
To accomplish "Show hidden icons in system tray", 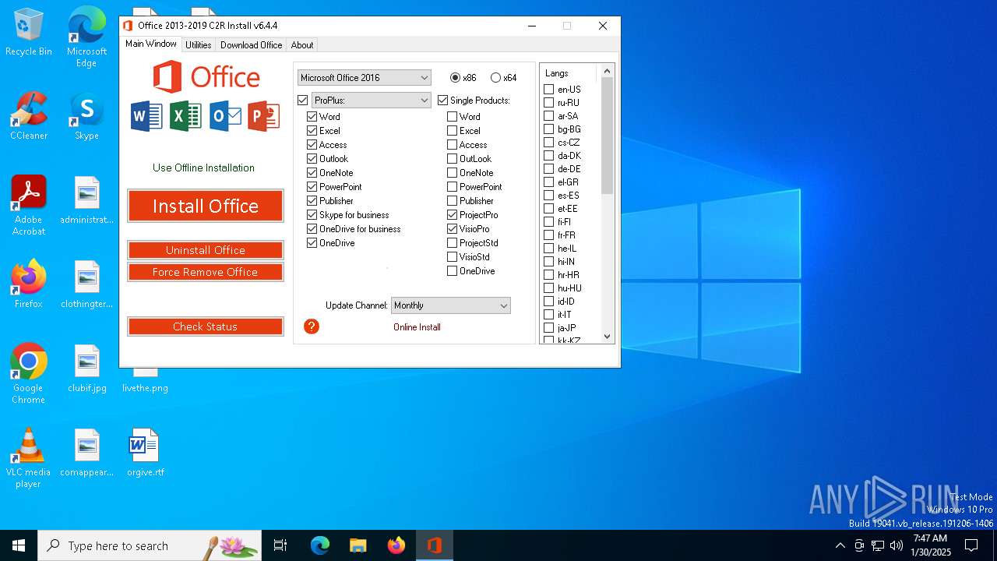I will (840, 545).
